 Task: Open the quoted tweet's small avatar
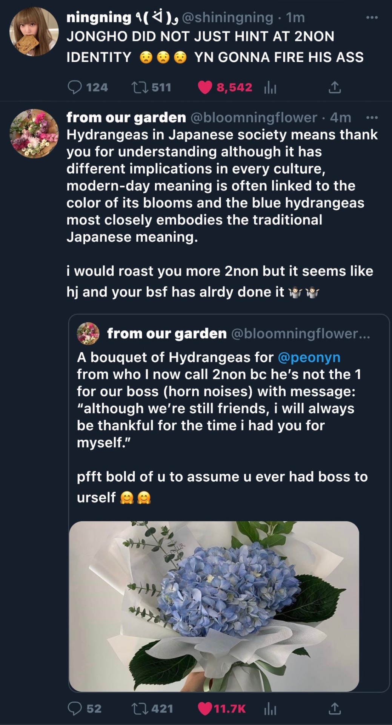(88, 333)
